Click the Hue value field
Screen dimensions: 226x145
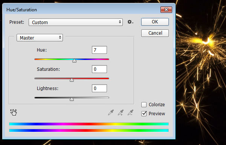[x=99, y=50]
